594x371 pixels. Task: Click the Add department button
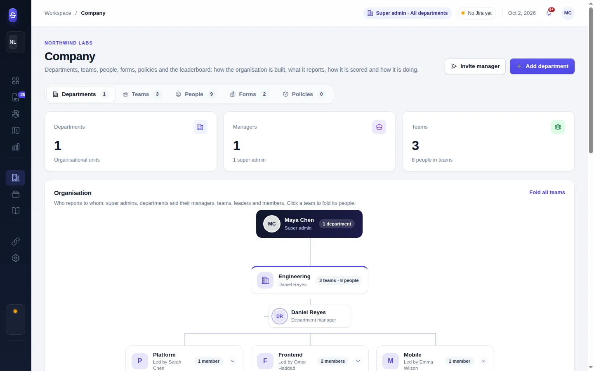[x=542, y=66]
